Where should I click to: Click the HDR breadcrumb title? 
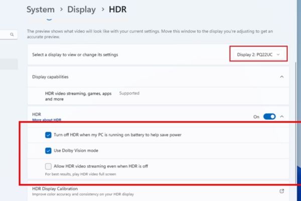118,10
